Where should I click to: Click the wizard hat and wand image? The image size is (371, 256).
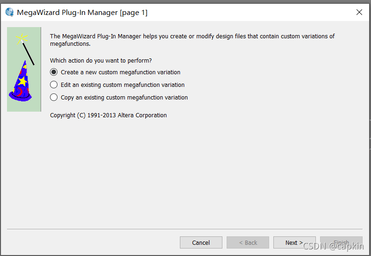[24, 69]
